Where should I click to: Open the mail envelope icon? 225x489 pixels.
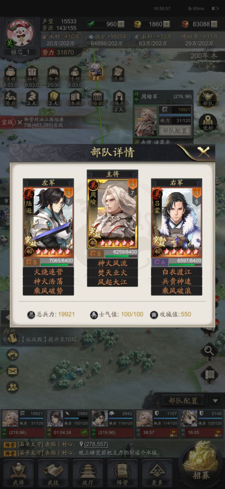pyautogui.click(x=12, y=371)
